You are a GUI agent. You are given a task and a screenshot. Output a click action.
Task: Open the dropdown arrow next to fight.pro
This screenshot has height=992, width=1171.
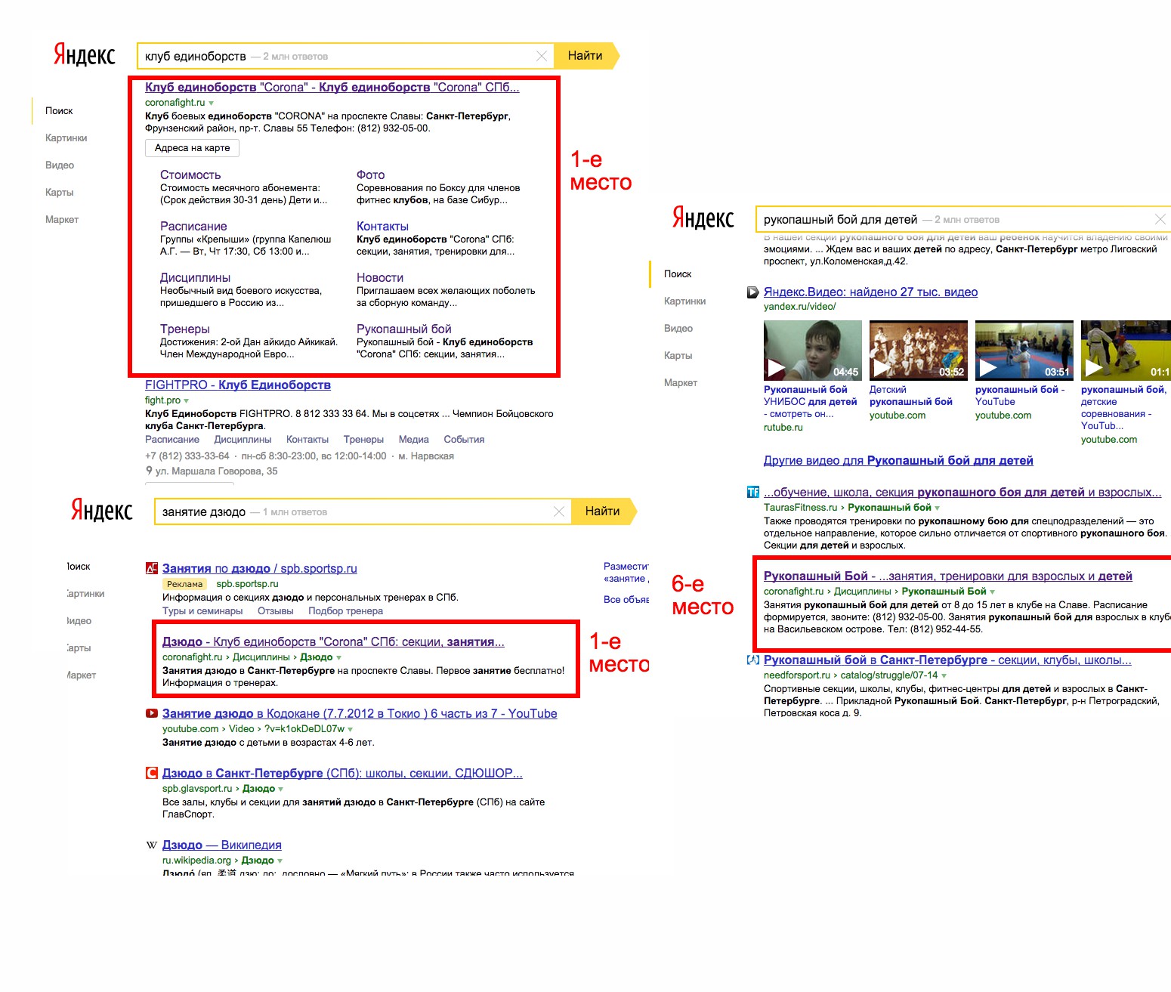click(x=186, y=401)
